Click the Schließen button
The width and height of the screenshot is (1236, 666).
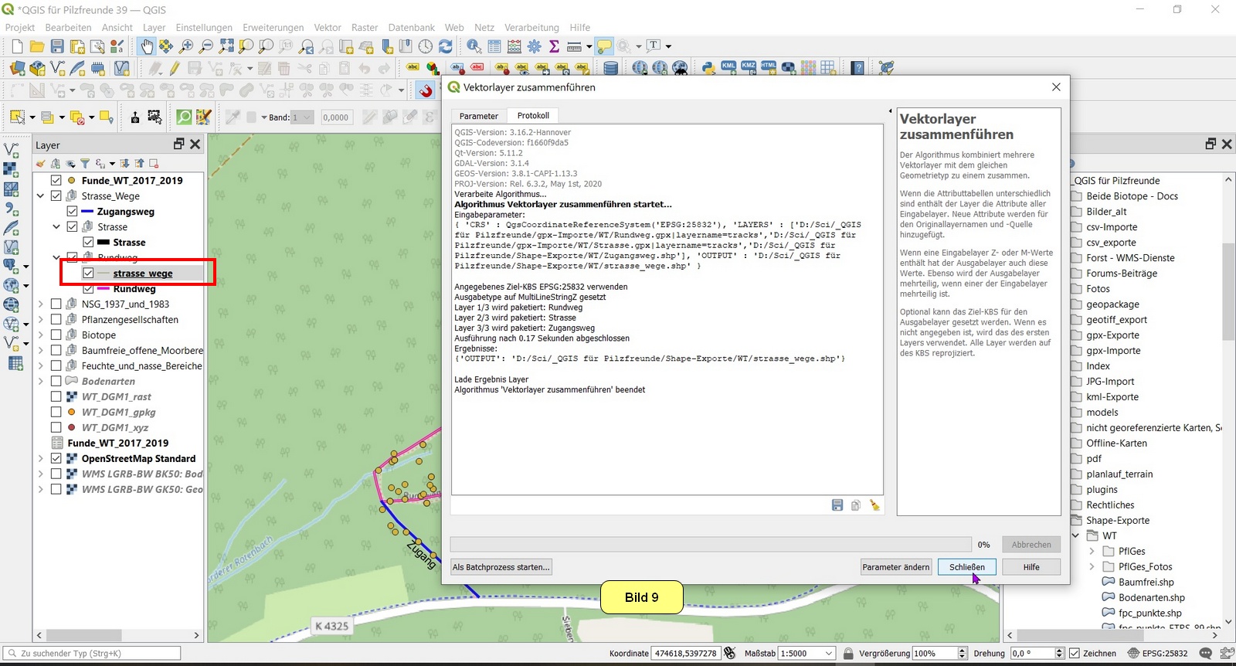tap(966, 567)
